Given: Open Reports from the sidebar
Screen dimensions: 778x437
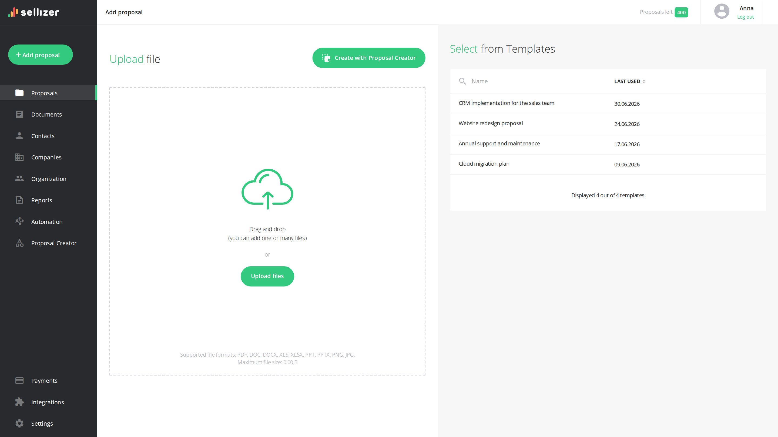Looking at the screenshot, I should pyautogui.click(x=48, y=200).
